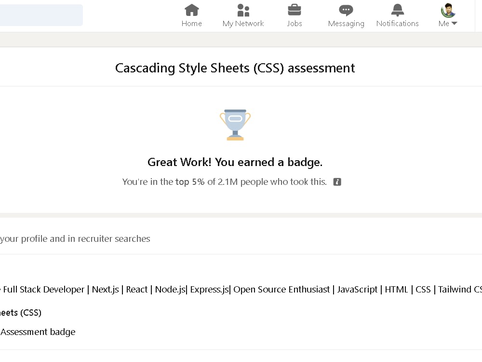Select the My Network people icon
Viewport: 482px width, 362px height.
coord(243,10)
